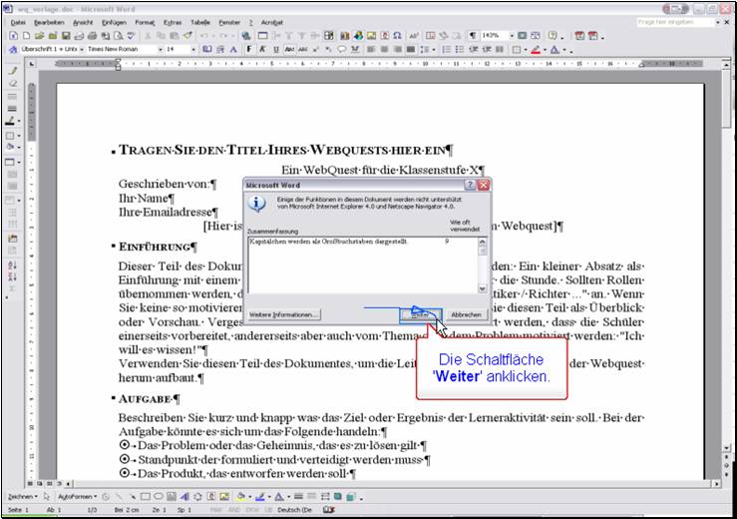Click the dialog help question mark icon

[x=469, y=186]
